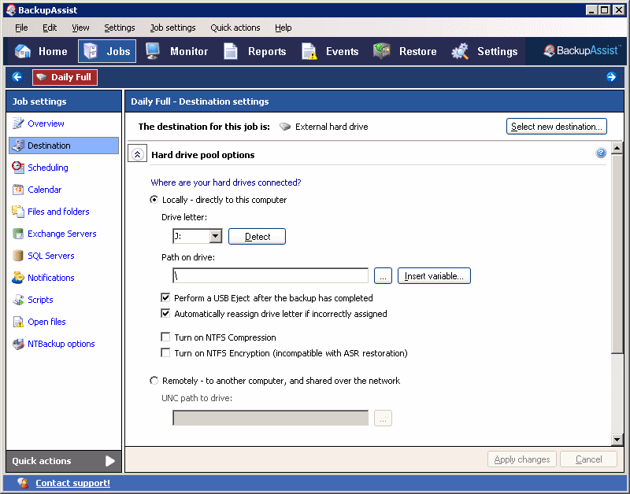Click the Exchange Servers icon
Image resolution: width=630 pixels, height=494 pixels.
18,234
